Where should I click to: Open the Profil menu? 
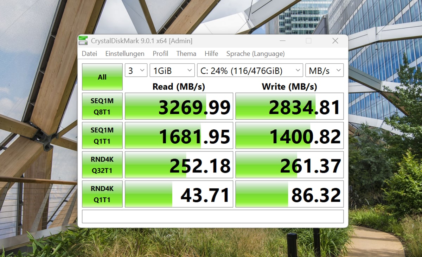pyautogui.click(x=160, y=54)
